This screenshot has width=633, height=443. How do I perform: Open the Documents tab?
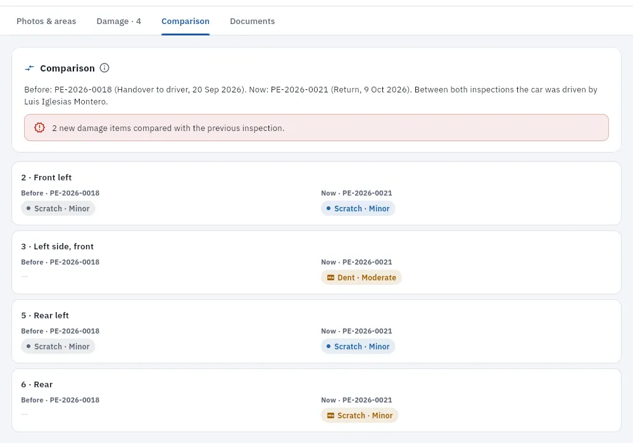coord(253,22)
